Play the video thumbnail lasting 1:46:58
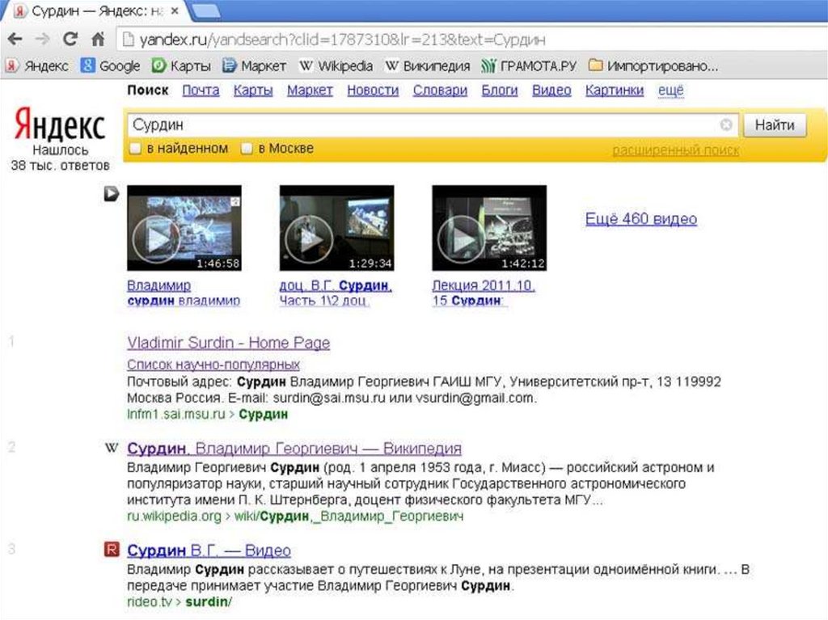The height and width of the screenshot is (620, 828). [x=184, y=228]
